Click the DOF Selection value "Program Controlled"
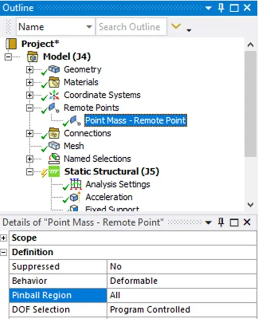258x319 pixels. click(182, 310)
